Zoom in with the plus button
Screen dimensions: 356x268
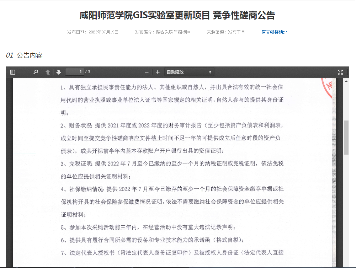coord(158,72)
